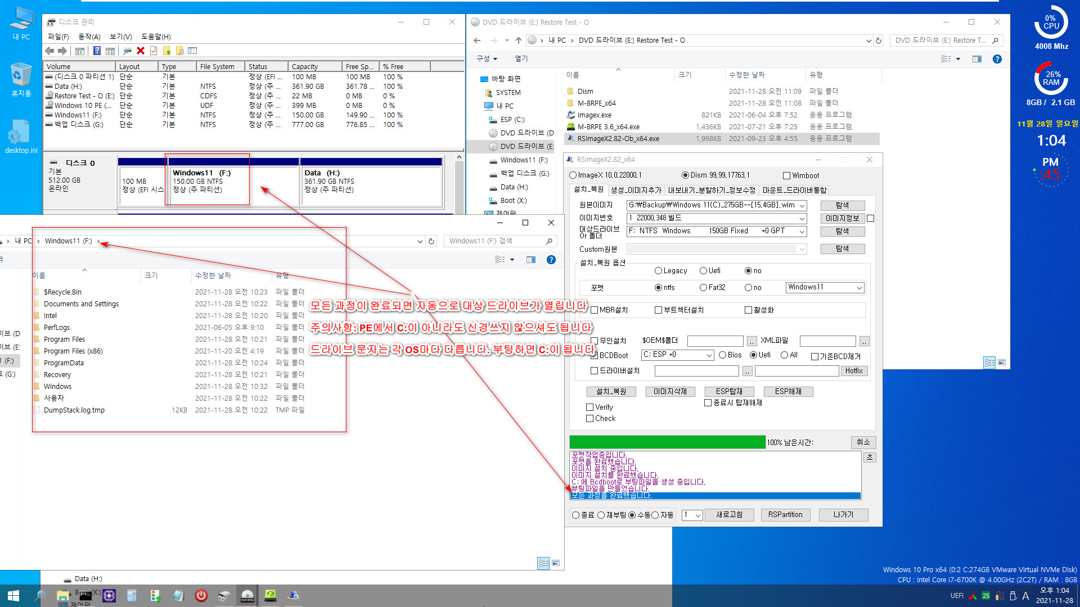The height and width of the screenshot is (607, 1080).
Task: Open the 이미지번호 dropdown
Action: point(802,219)
